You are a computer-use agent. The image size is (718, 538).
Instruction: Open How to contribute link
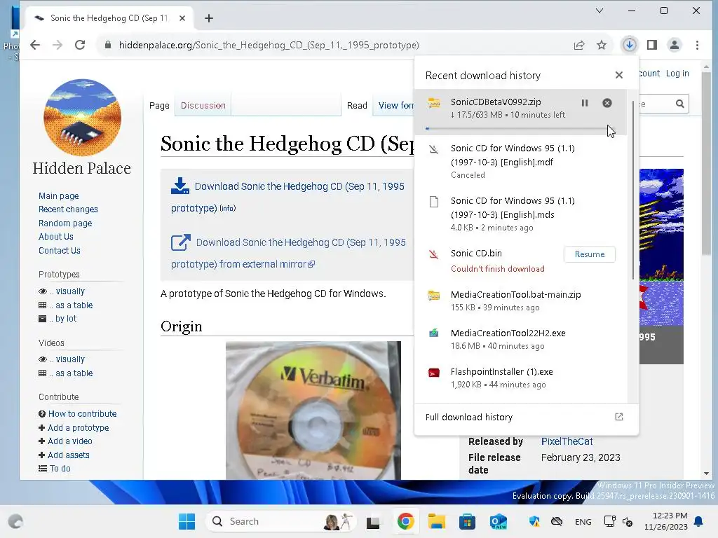(83, 413)
